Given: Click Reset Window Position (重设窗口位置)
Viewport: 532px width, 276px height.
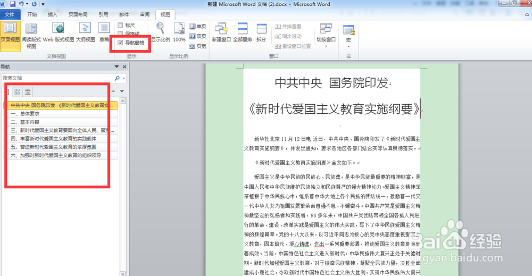Looking at the screenshot, I should 293,46.
